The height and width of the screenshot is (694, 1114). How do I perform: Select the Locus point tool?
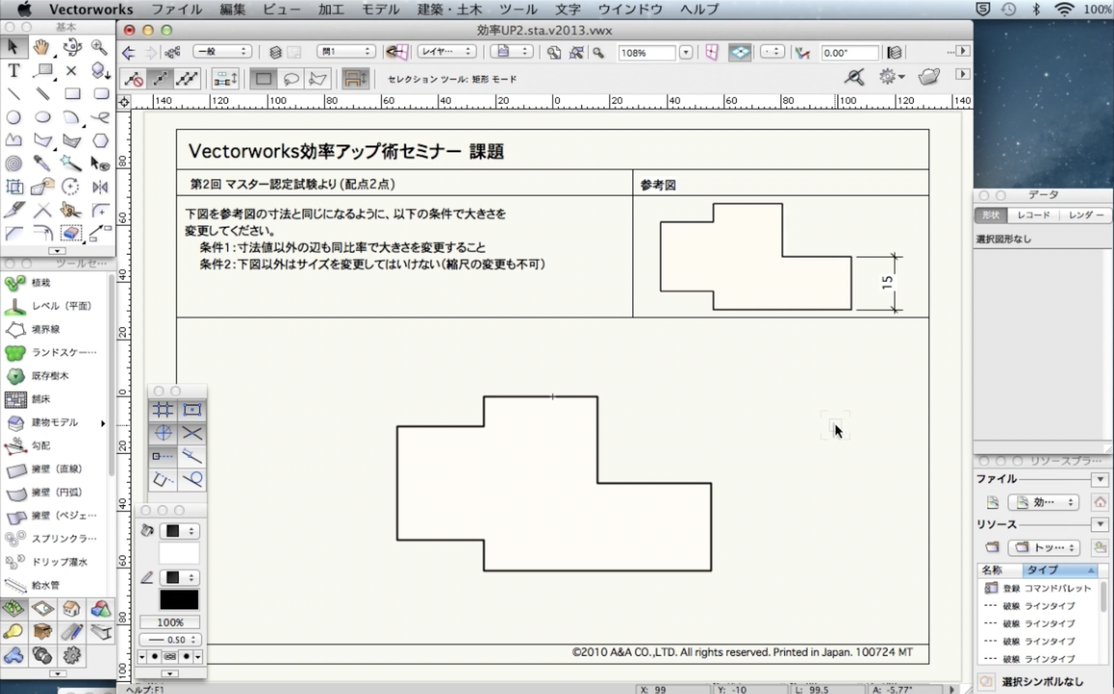71,71
